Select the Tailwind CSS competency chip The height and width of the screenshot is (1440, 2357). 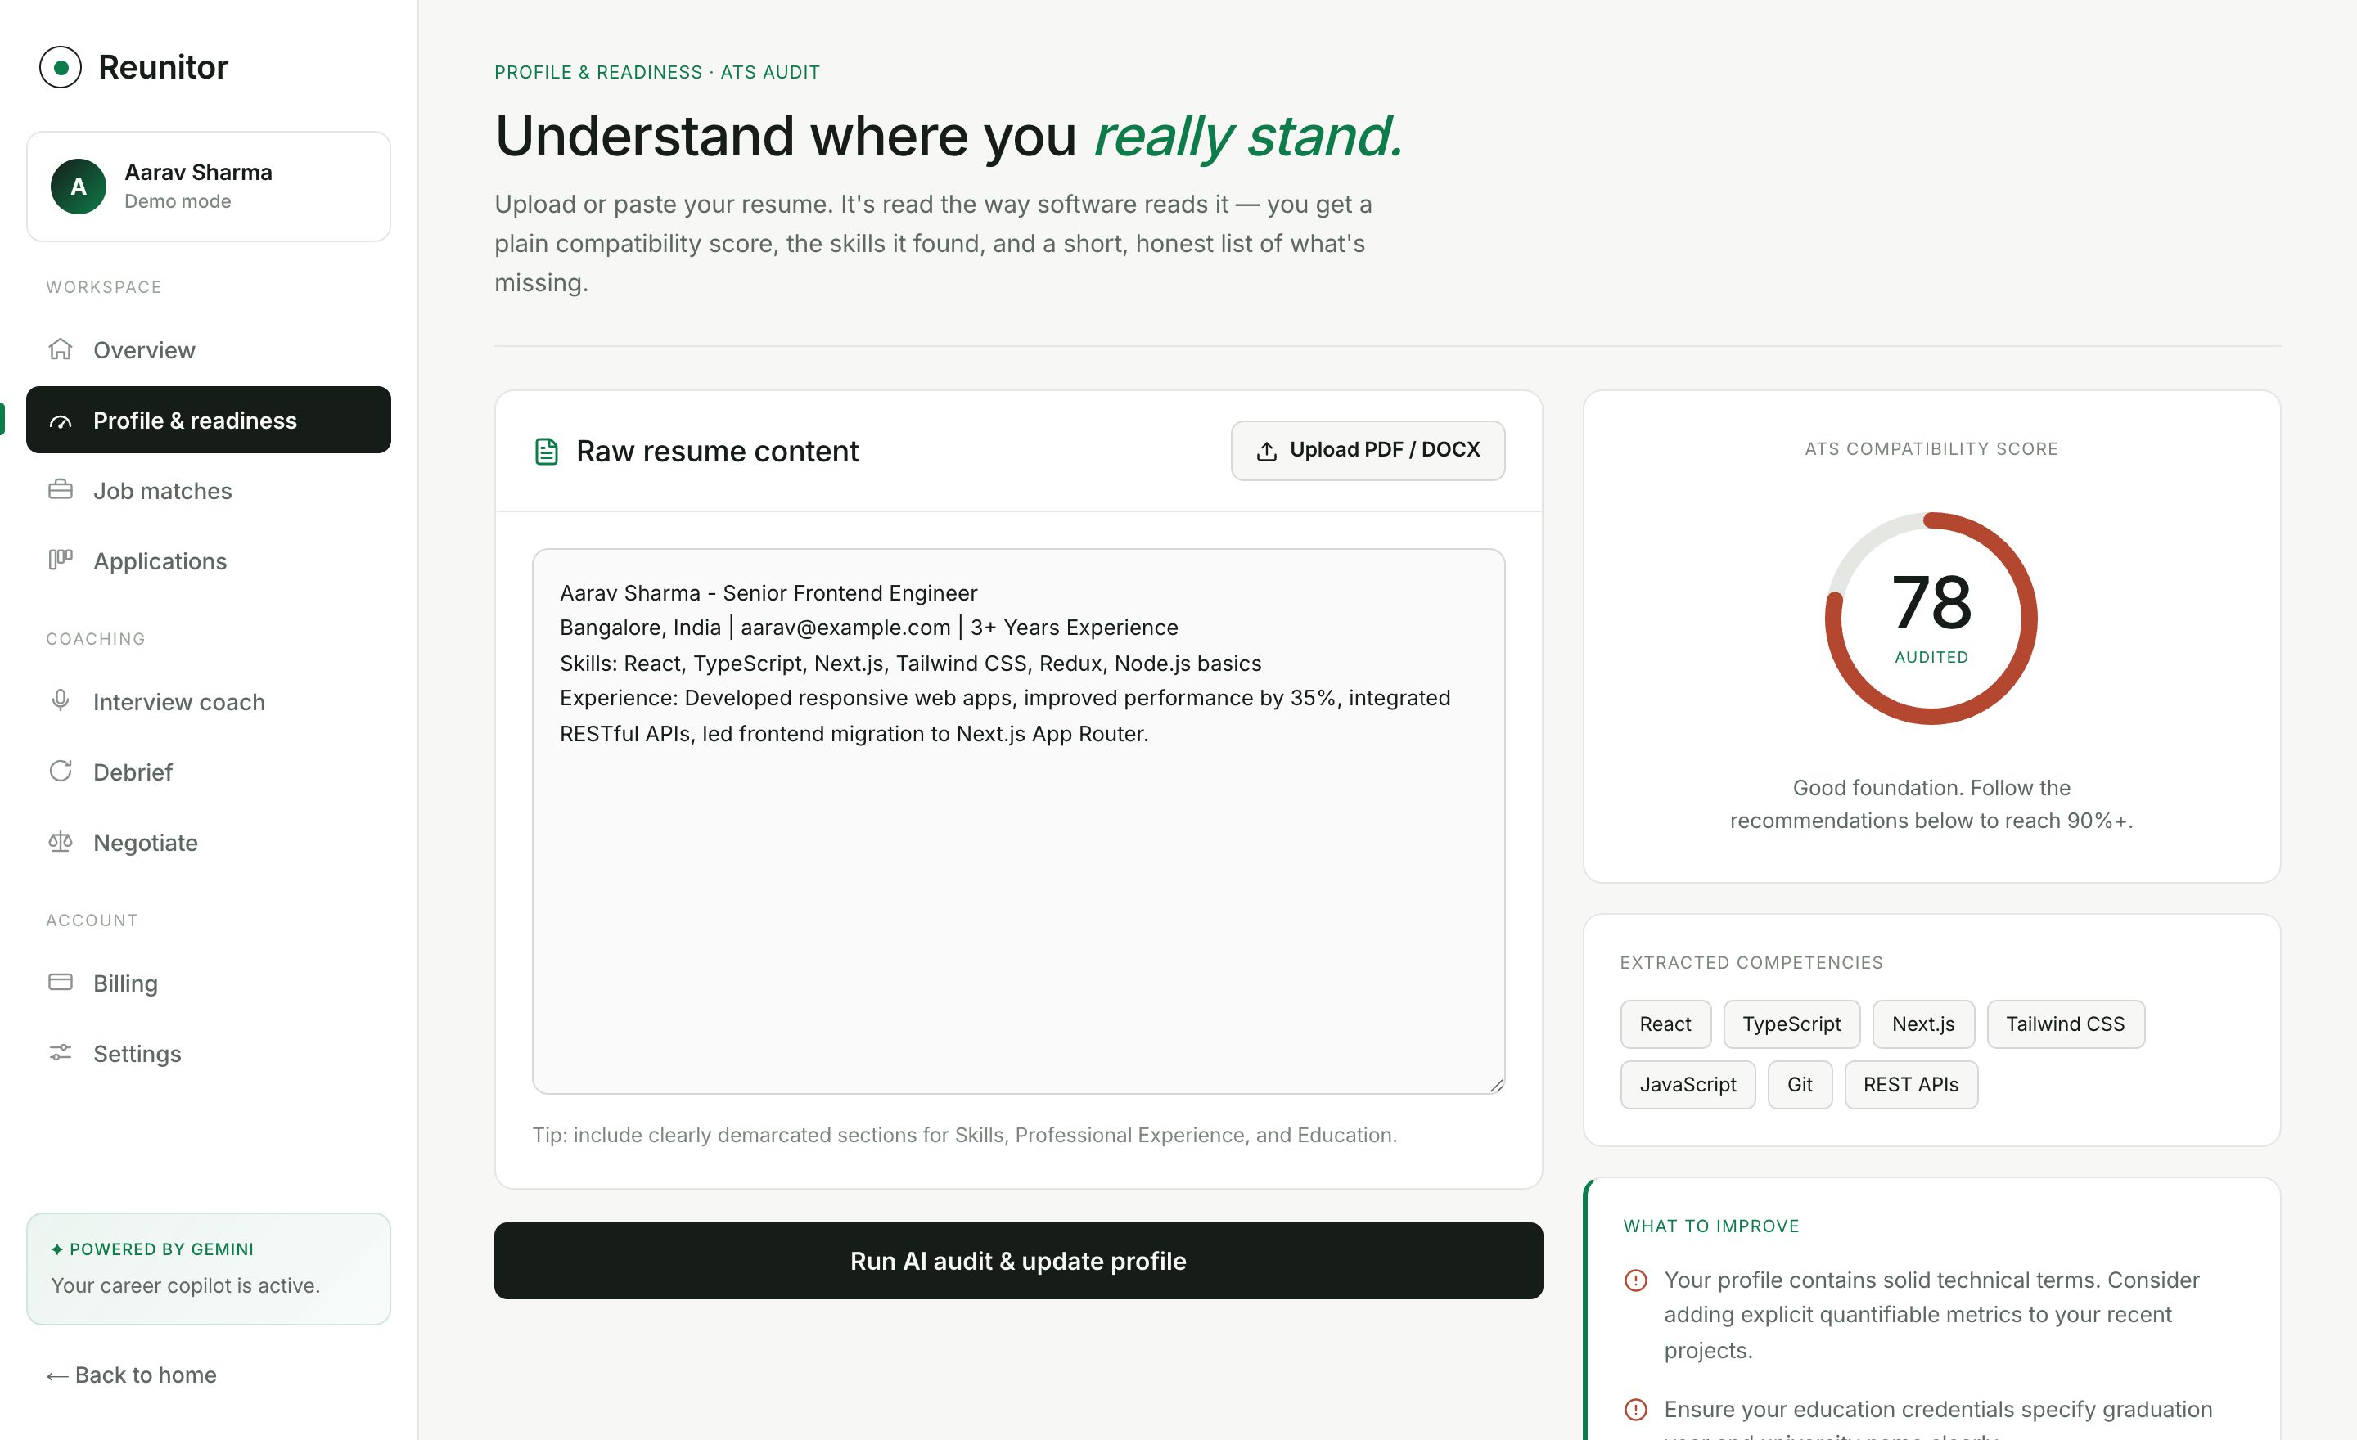[x=2066, y=1024]
